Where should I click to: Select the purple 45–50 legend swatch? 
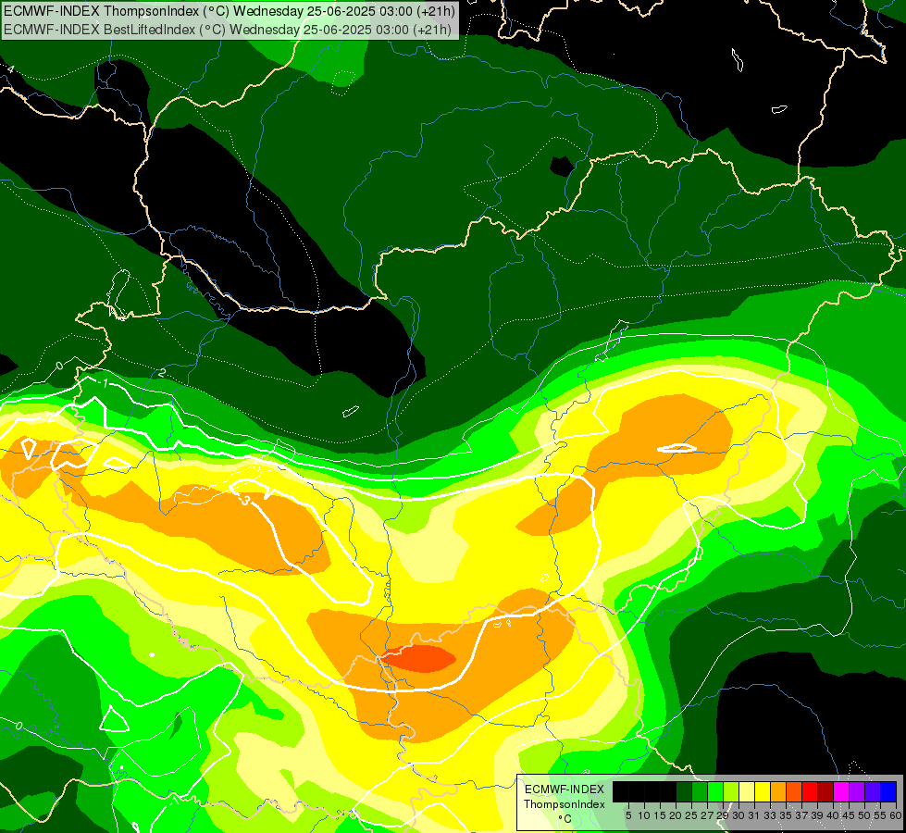coord(856,791)
